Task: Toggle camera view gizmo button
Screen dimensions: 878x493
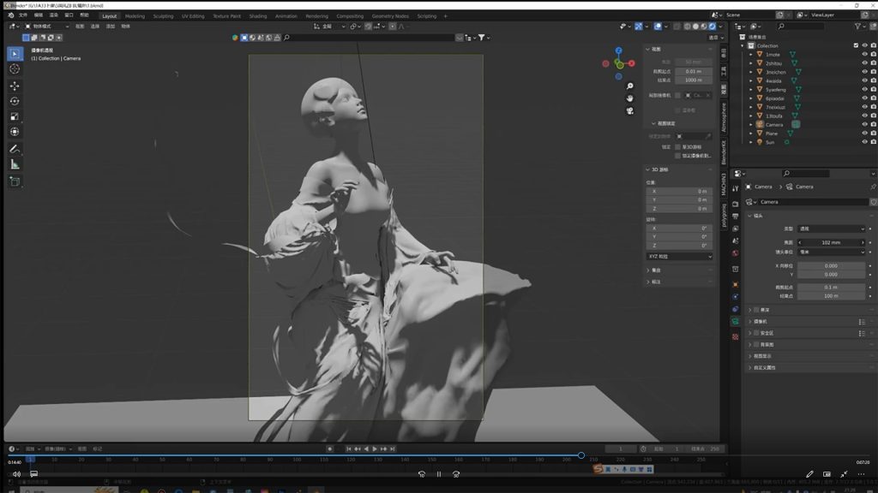Action: coord(630,110)
